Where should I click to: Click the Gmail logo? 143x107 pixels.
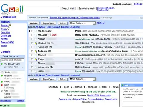[x=12, y=9]
